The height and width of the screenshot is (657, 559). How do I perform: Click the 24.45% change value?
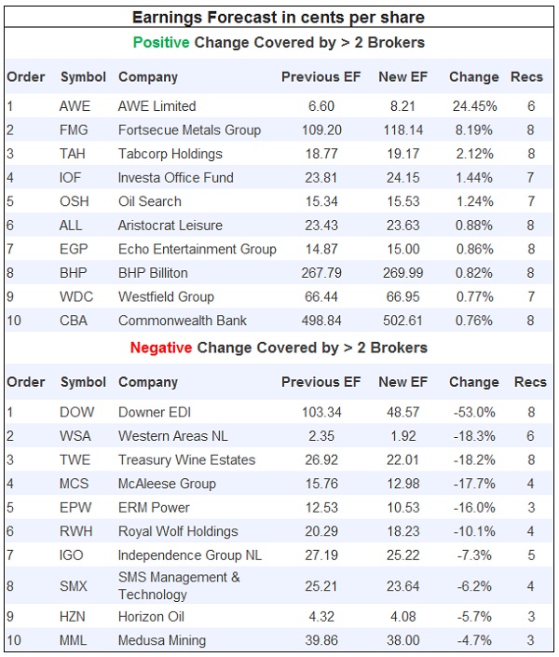pos(474,106)
